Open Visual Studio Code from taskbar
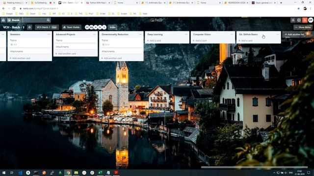The height and width of the screenshot is (176, 314). pyautogui.click(x=20, y=173)
